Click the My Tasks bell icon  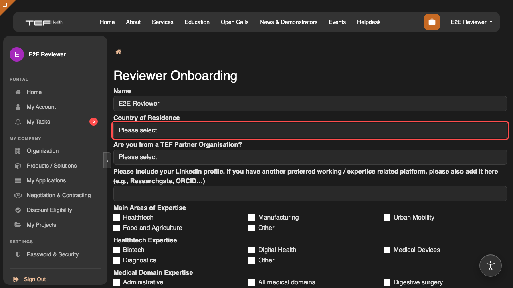[18, 122]
